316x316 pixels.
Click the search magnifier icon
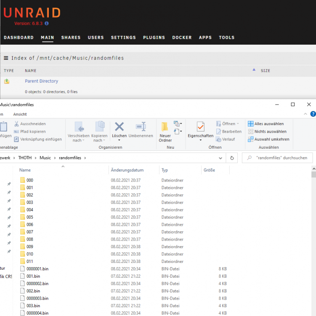pyautogui.click(x=250, y=158)
